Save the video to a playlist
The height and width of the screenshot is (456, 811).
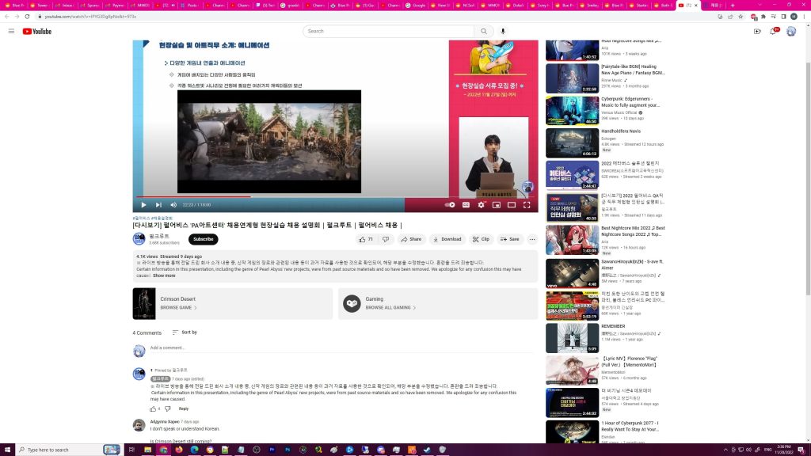509,239
